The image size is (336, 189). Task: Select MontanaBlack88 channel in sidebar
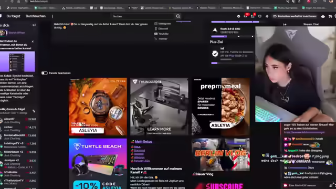(18, 136)
